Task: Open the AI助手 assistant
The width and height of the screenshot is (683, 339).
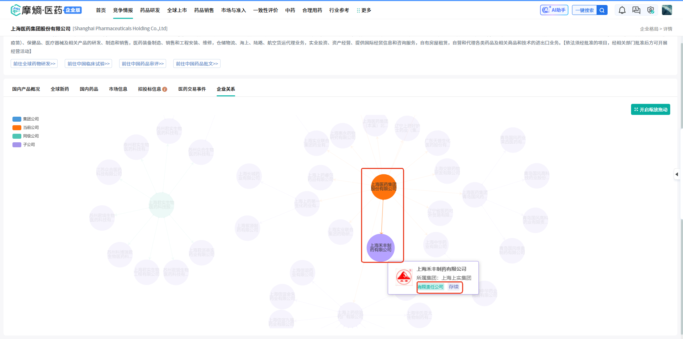Action: [554, 10]
